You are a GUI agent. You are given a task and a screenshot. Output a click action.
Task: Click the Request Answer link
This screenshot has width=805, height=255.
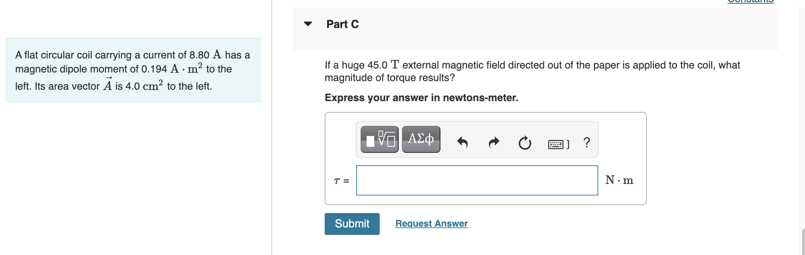coord(431,223)
